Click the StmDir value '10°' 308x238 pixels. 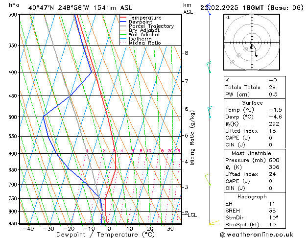click(274, 218)
